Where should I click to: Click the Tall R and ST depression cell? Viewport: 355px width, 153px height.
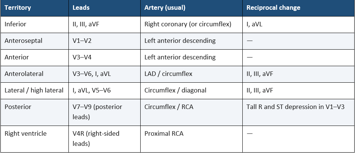point(299,112)
